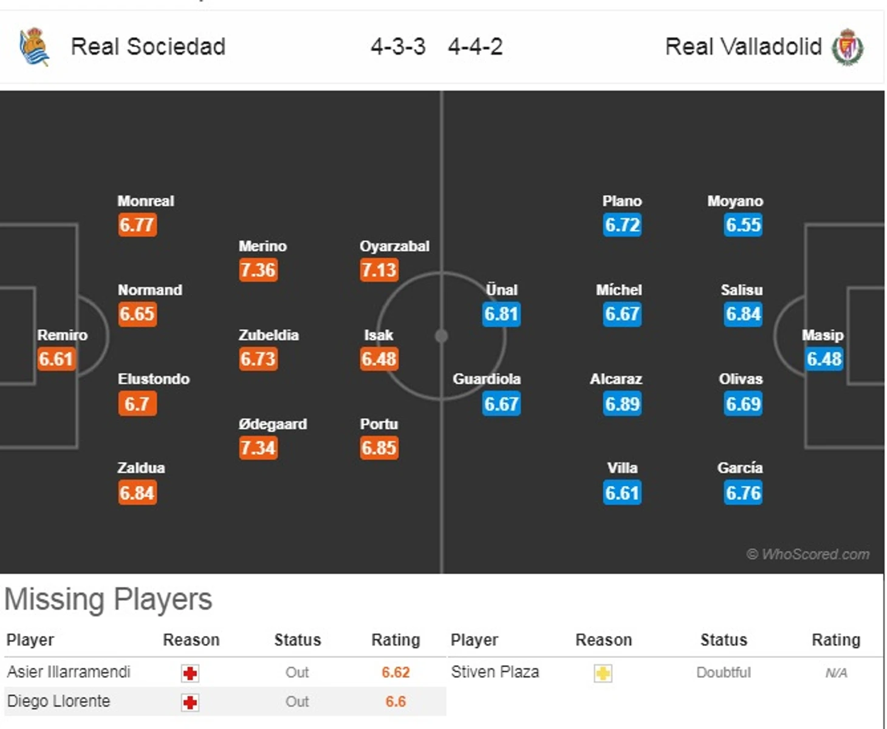Click the Status column header for Valladolid table
Viewport: 887px width, 729px height.
pos(724,640)
